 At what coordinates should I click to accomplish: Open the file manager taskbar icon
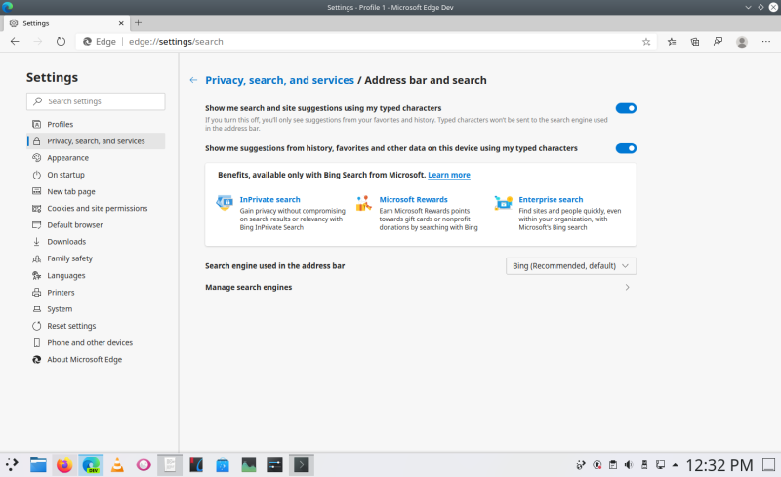[38, 465]
